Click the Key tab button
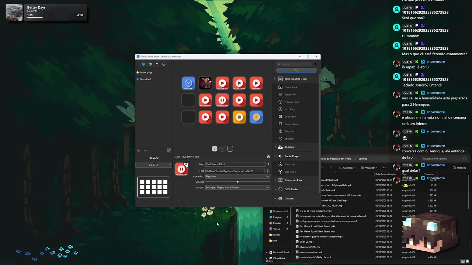The width and height of the screenshot is (472, 265). tap(296, 70)
